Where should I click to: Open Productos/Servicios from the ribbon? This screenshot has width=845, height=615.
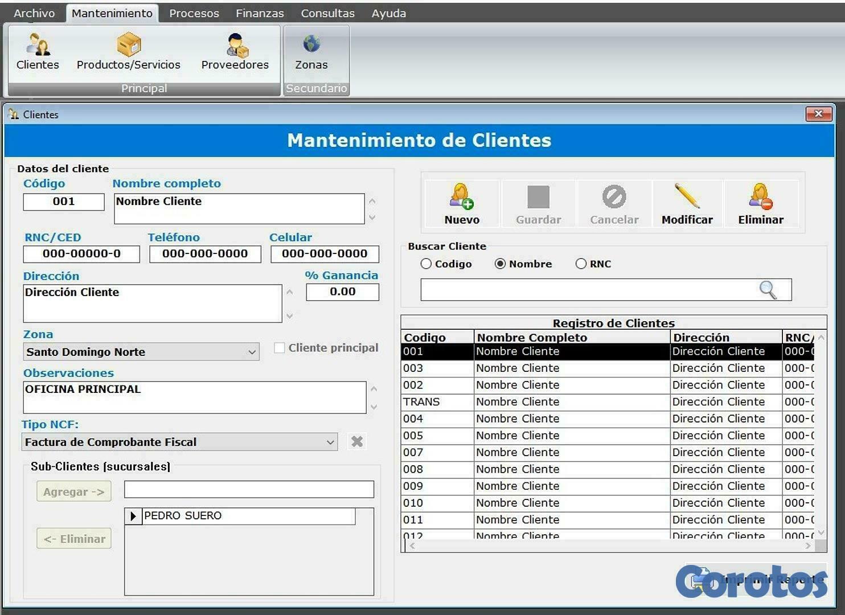point(128,51)
